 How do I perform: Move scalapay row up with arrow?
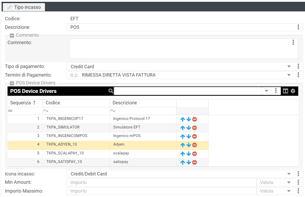[183, 154]
